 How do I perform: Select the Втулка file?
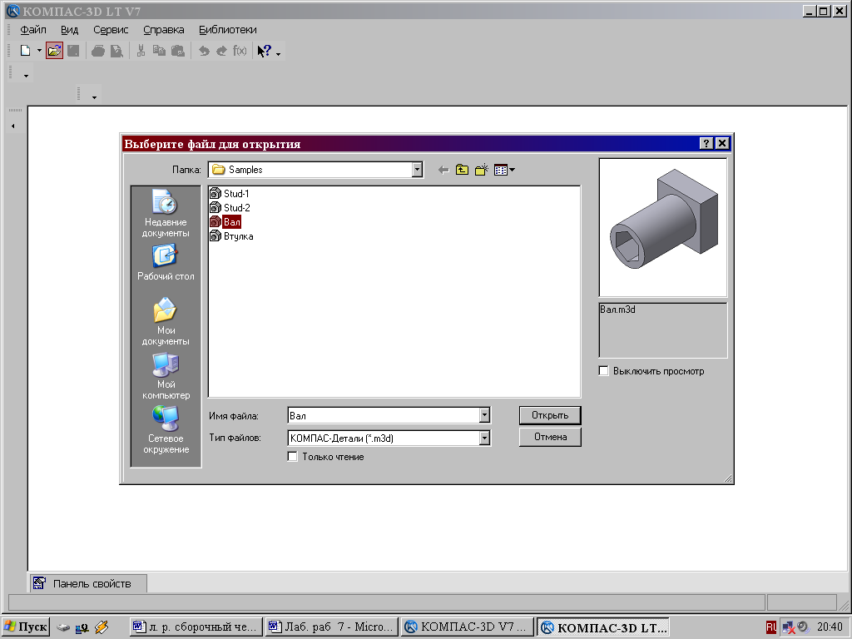[x=231, y=236]
